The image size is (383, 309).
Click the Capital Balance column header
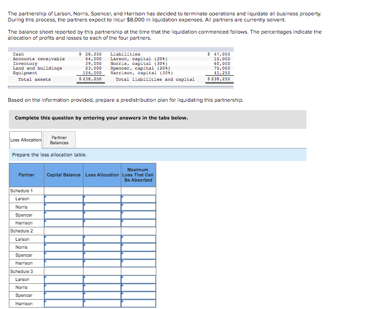tap(63, 175)
